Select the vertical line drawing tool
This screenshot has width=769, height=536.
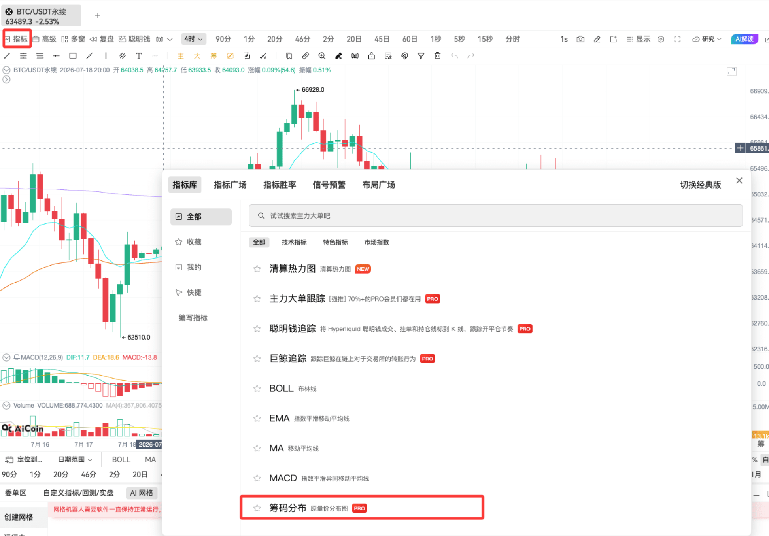[x=106, y=56]
